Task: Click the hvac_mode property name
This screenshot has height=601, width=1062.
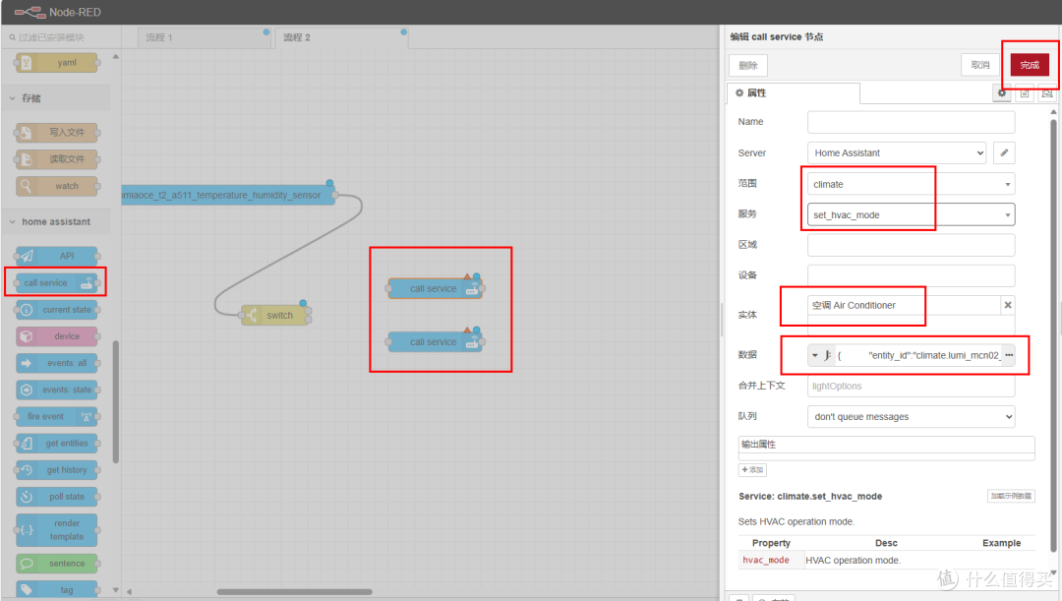Action: pyautogui.click(x=766, y=561)
